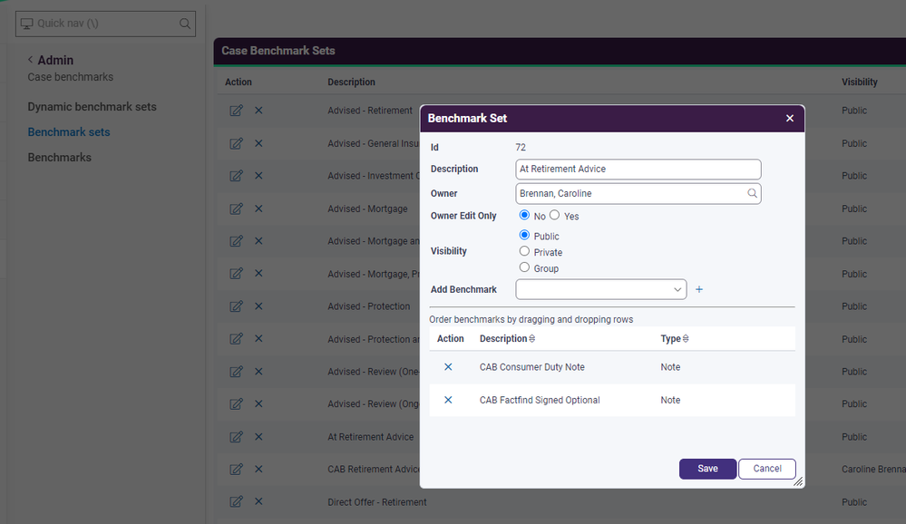Open Benchmark sets page
The height and width of the screenshot is (524, 906).
pos(69,132)
